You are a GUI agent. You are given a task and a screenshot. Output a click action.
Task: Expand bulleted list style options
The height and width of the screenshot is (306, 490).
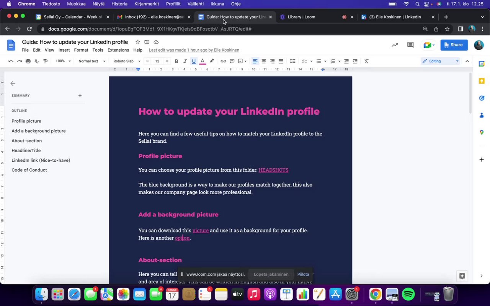pyautogui.click(x=325, y=61)
